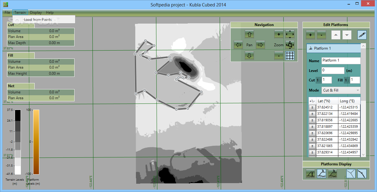Click the Fill panel header

21,55
